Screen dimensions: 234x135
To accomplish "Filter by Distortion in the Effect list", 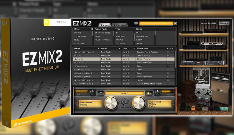I will pos(79,44).
